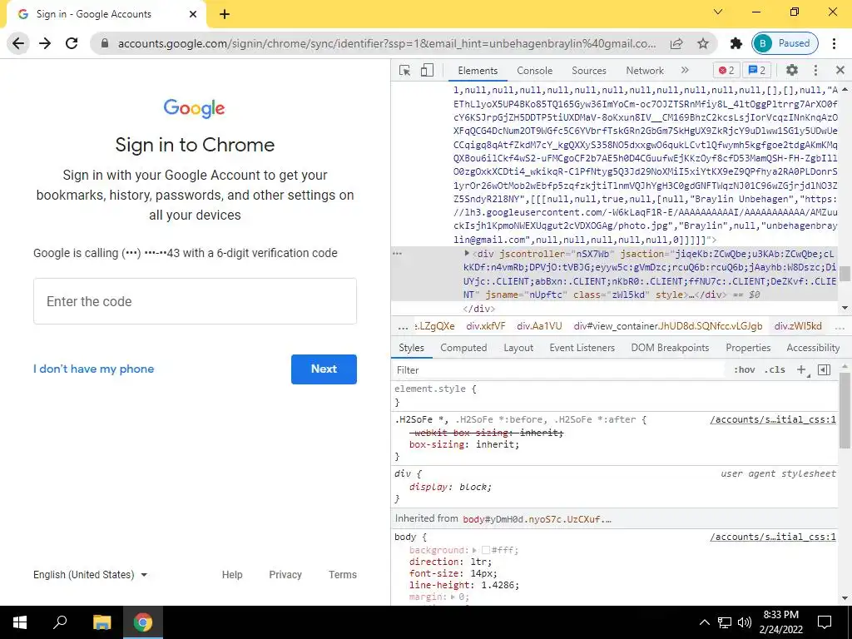Screen dimensions: 852x639
Task: Click the body#yDmH0d inherited-from selector
Action: pyautogui.click(x=537, y=519)
